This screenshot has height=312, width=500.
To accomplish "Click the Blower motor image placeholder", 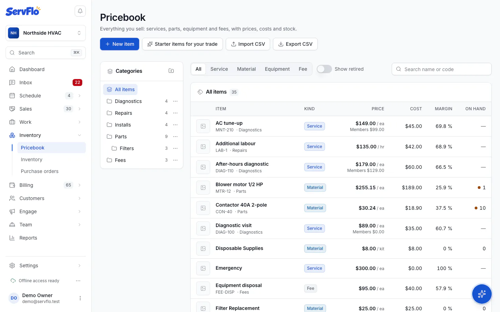I will click(203, 188).
